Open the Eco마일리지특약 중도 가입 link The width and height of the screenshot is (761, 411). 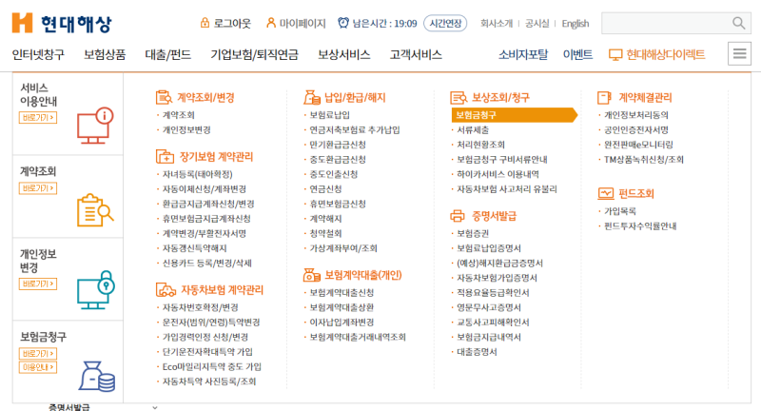click(211, 367)
